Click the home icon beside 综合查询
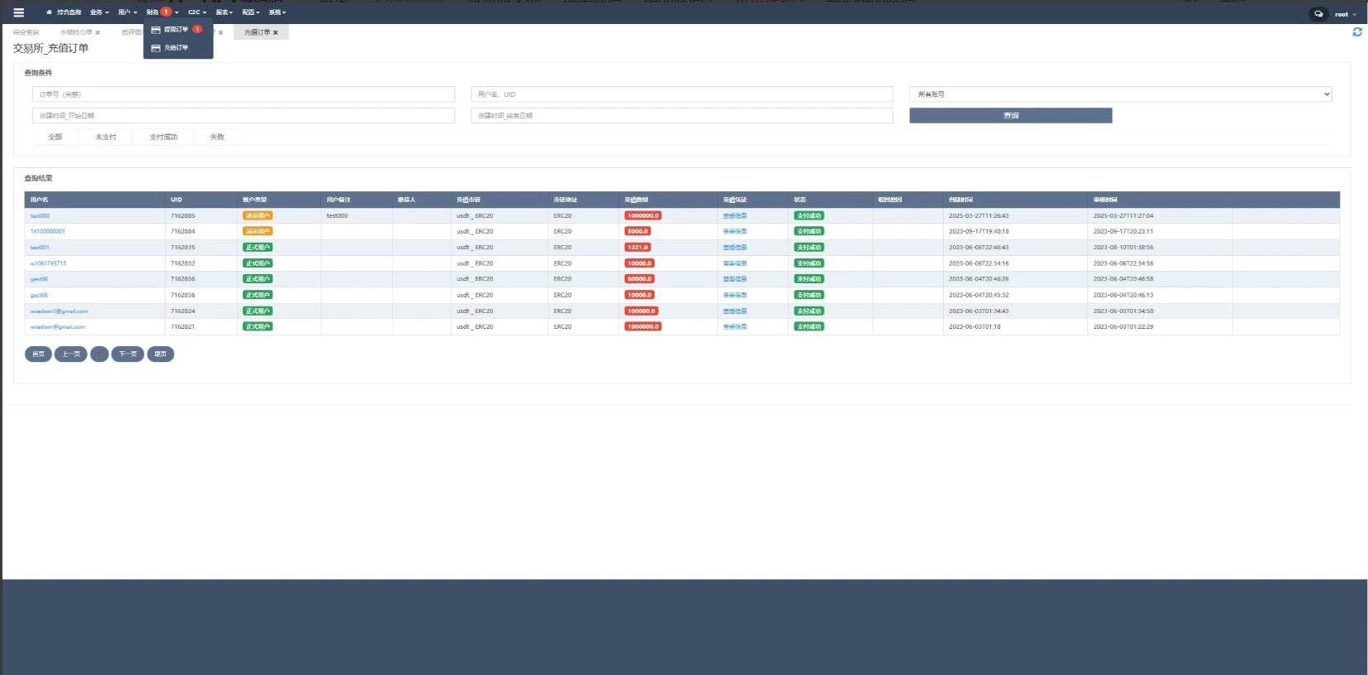 point(49,12)
